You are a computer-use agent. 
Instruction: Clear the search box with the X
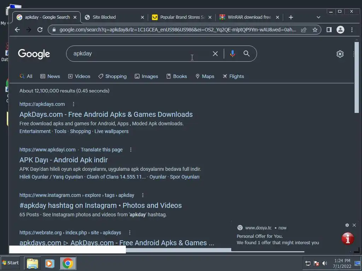coord(215,54)
